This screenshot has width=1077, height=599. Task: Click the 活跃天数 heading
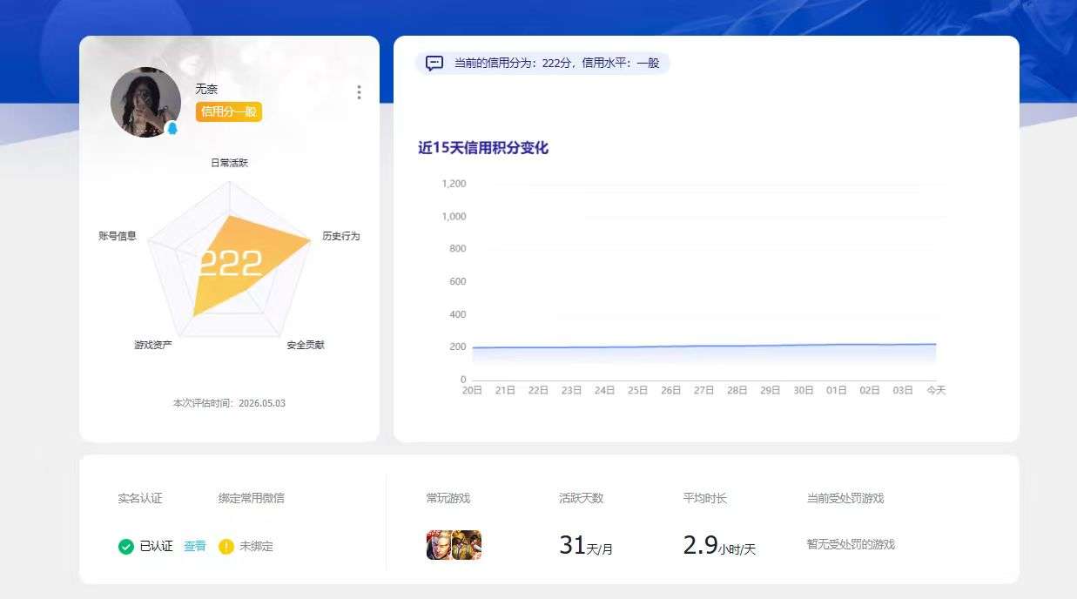[x=582, y=498]
